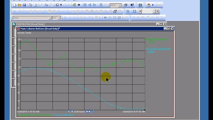This screenshot has width=213, height=120.
Task: Shift trend time forward with right arrow
Action: coord(90,112)
